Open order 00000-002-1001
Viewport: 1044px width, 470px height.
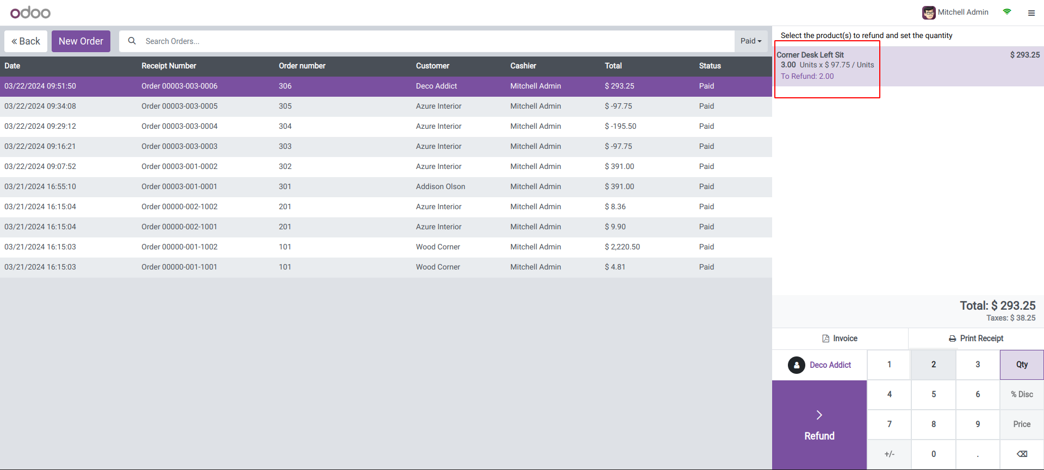(x=386, y=227)
